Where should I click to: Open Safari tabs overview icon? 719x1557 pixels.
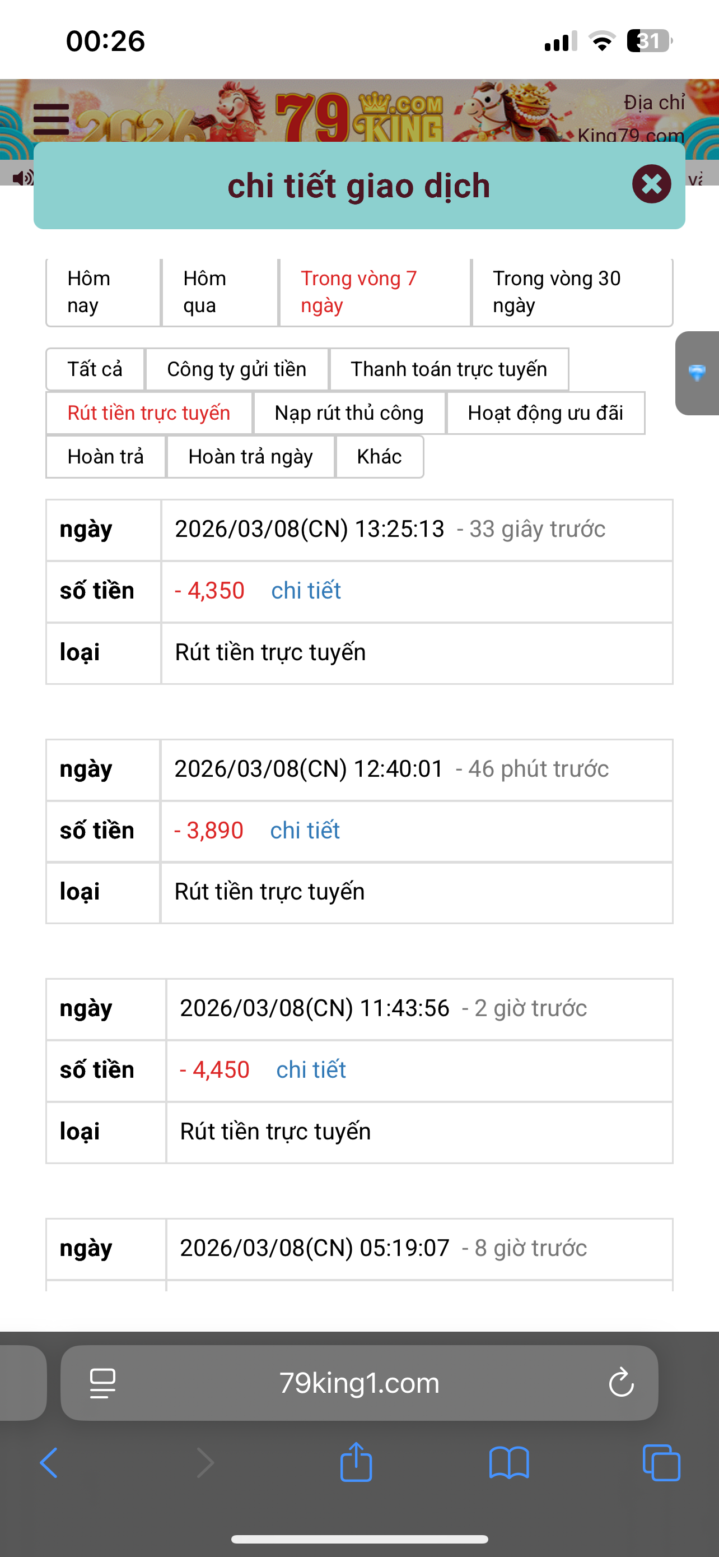click(x=662, y=1463)
